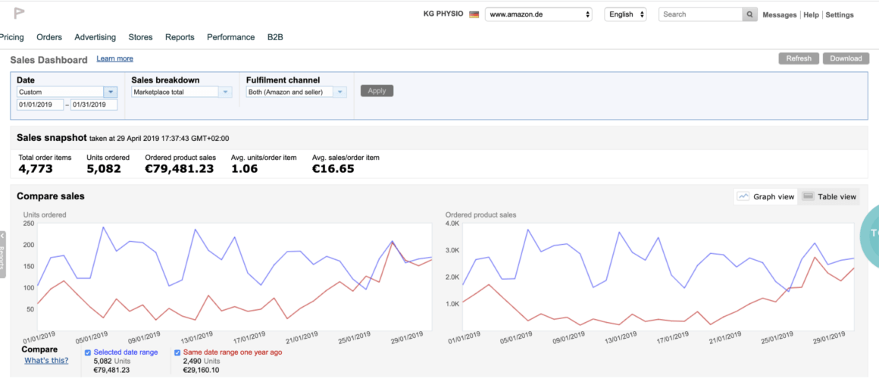The image size is (879, 385).
Task: Expand the collapsed Reports side tab
Action: click(x=2, y=254)
